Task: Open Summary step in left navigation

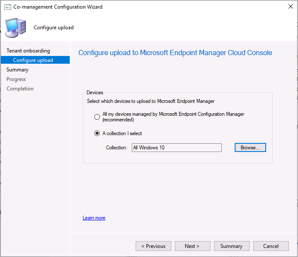Action: coord(17,70)
